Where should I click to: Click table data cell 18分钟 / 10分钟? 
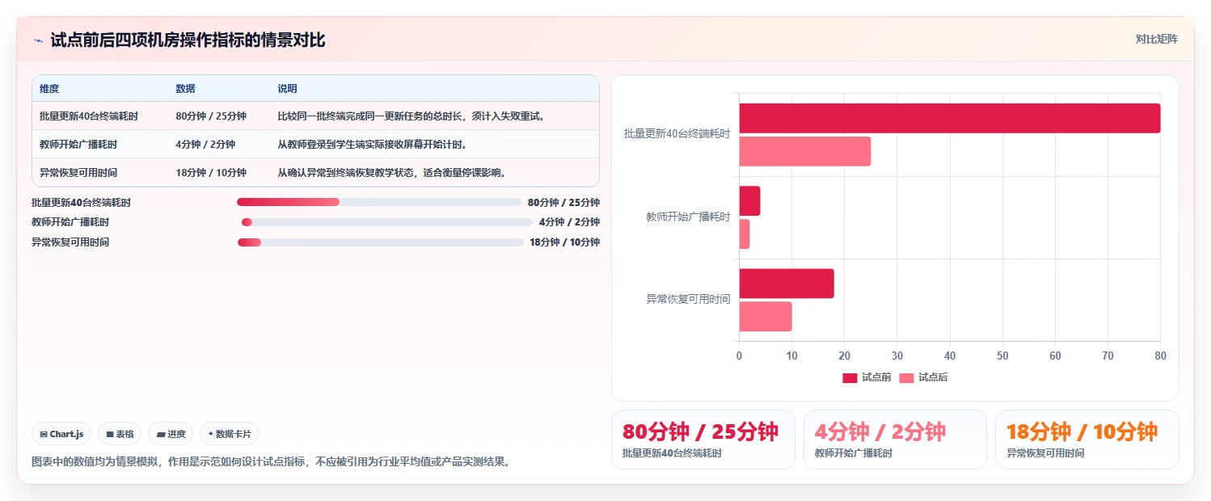click(211, 173)
